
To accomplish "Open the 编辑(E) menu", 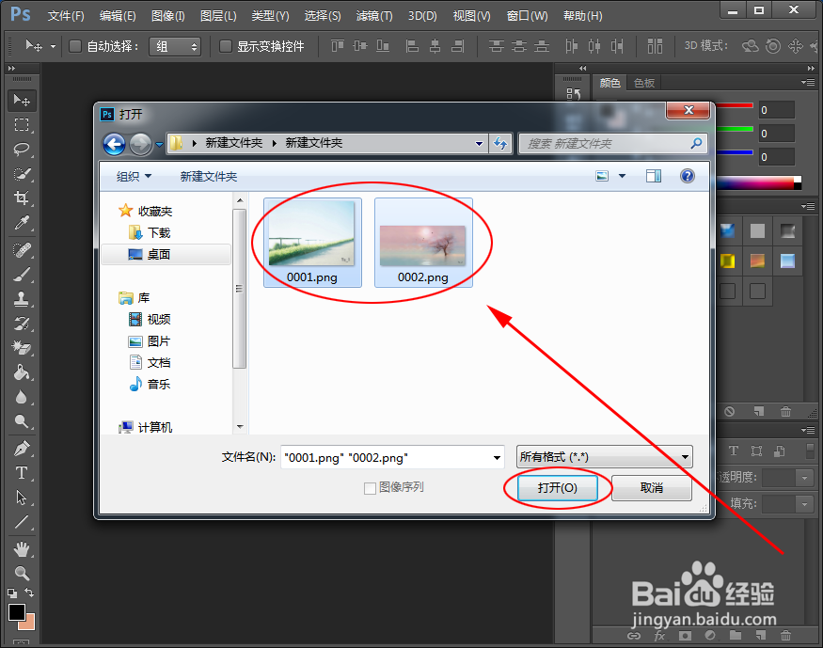I will click(x=118, y=16).
